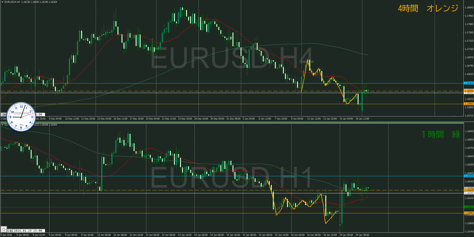Click the green price tag on H1 price axis
Screen dimensions: 474x237
coord(469,207)
